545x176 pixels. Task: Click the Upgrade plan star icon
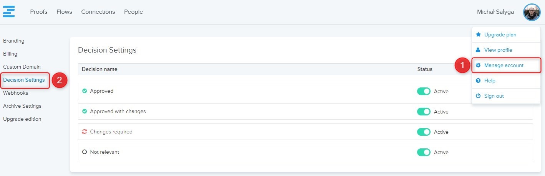[x=478, y=35]
